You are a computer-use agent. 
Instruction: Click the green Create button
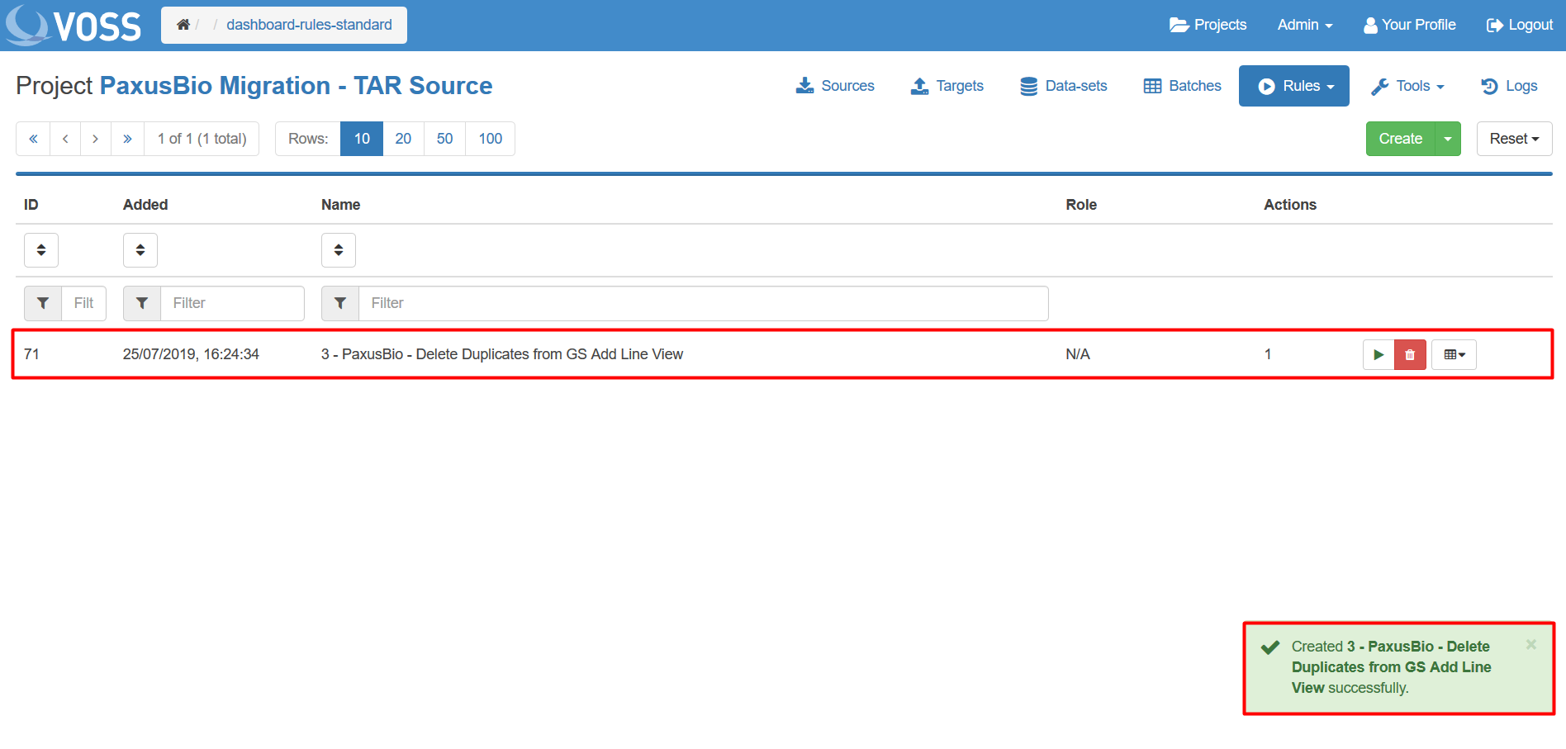pyautogui.click(x=1400, y=139)
